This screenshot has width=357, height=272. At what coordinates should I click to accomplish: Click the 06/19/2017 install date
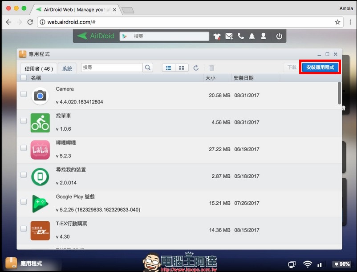point(247,149)
